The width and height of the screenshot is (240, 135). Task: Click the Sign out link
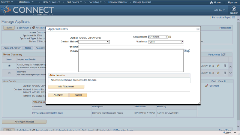coord(232,3)
